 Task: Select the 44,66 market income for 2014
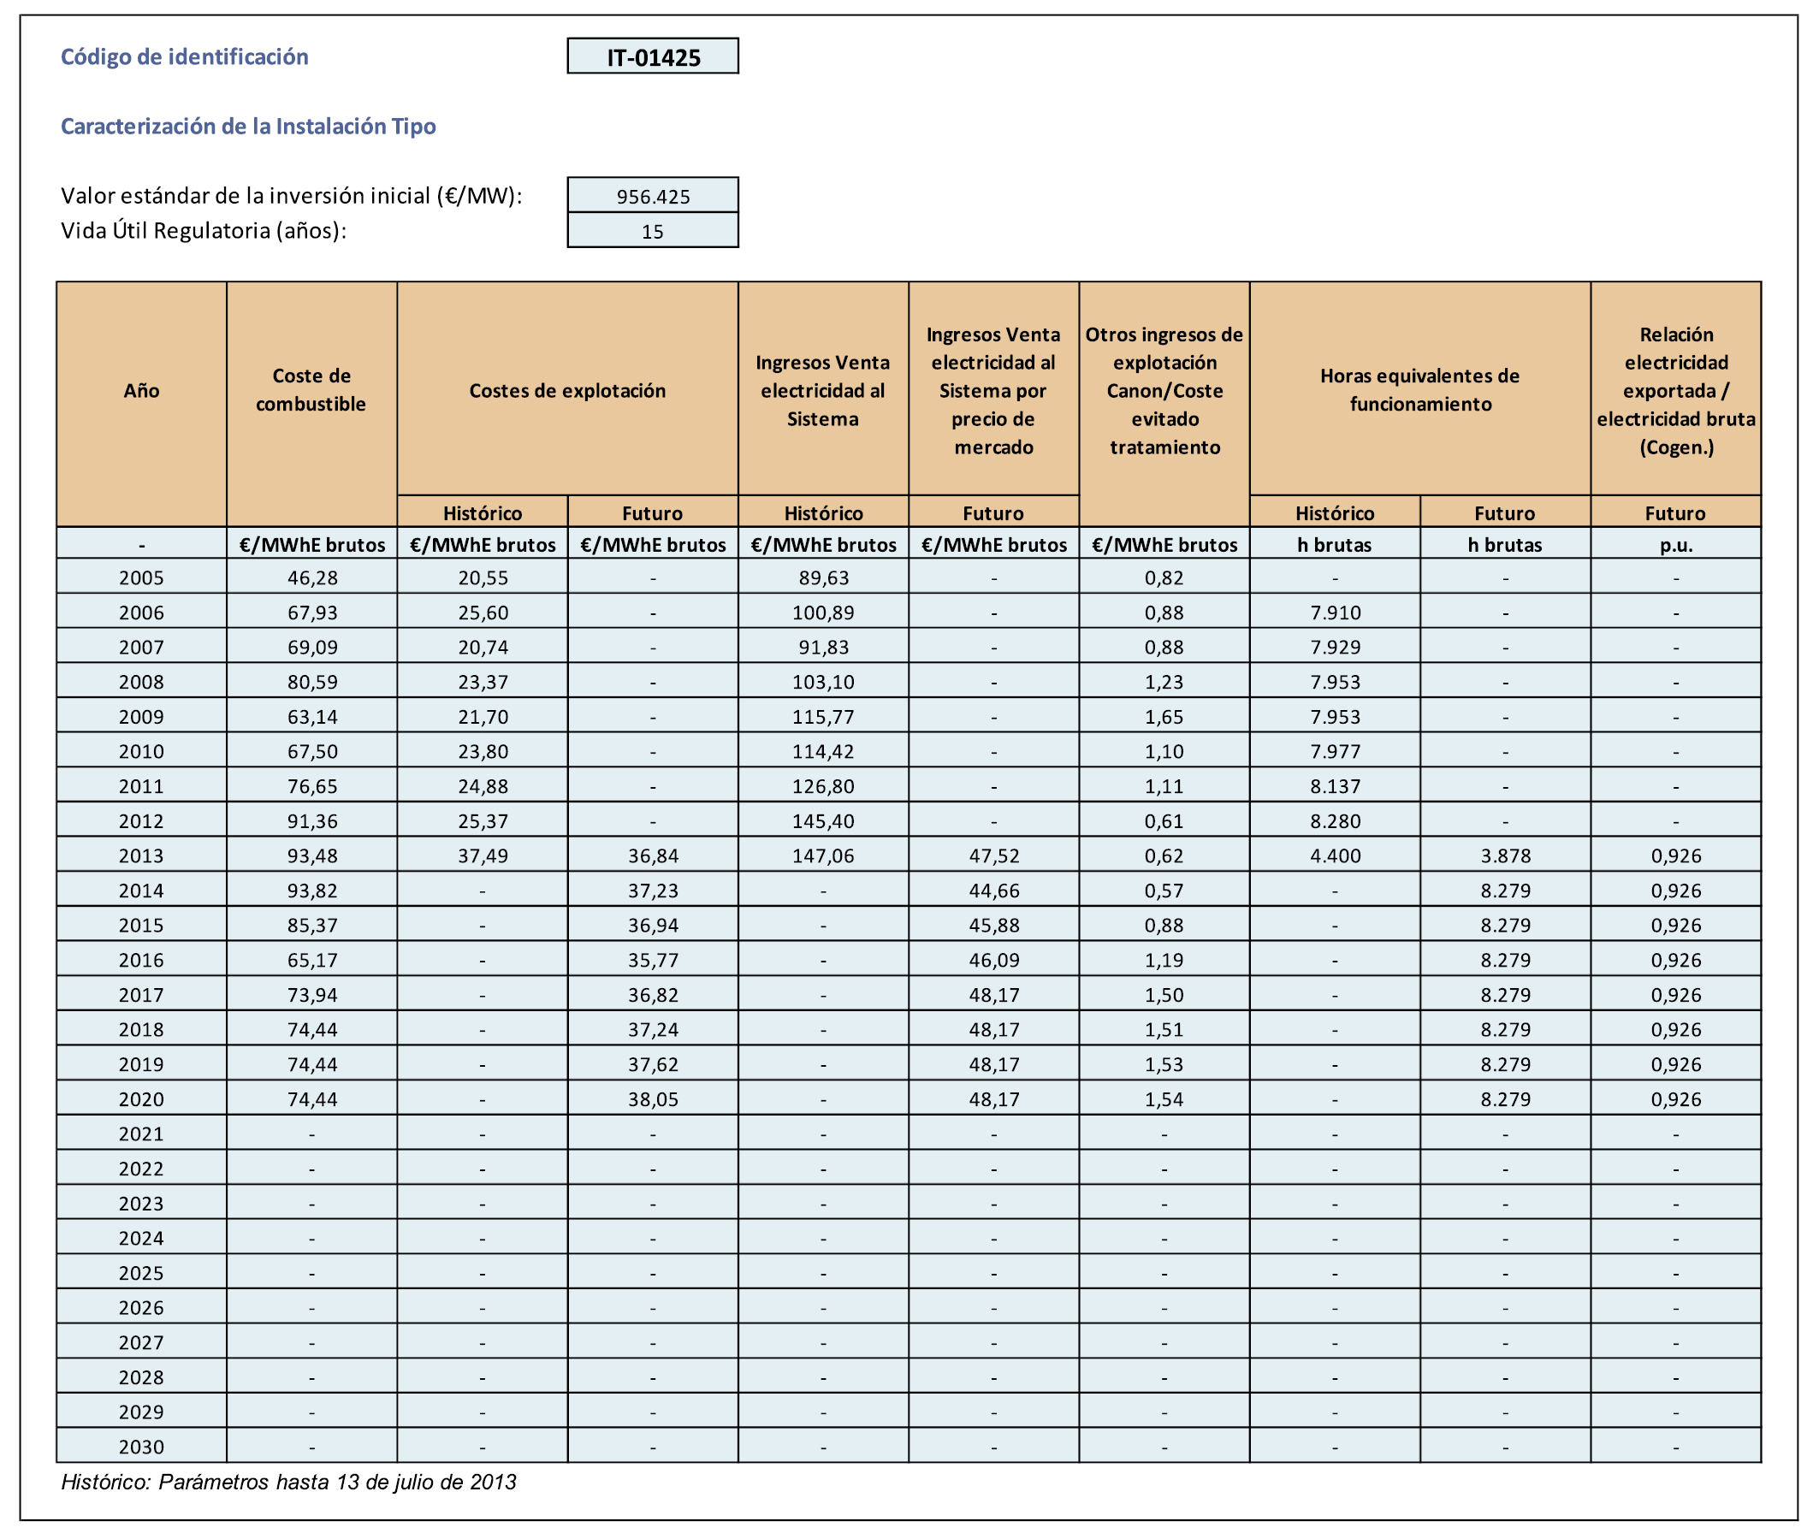pos(993,891)
